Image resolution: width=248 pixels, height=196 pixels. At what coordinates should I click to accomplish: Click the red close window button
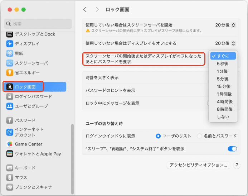(10, 10)
